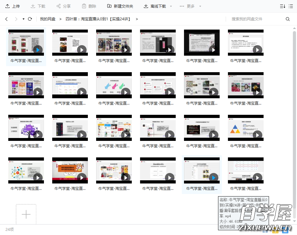Click the search magnifier icon
The image size is (297, 235).
(x=288, y=19)
